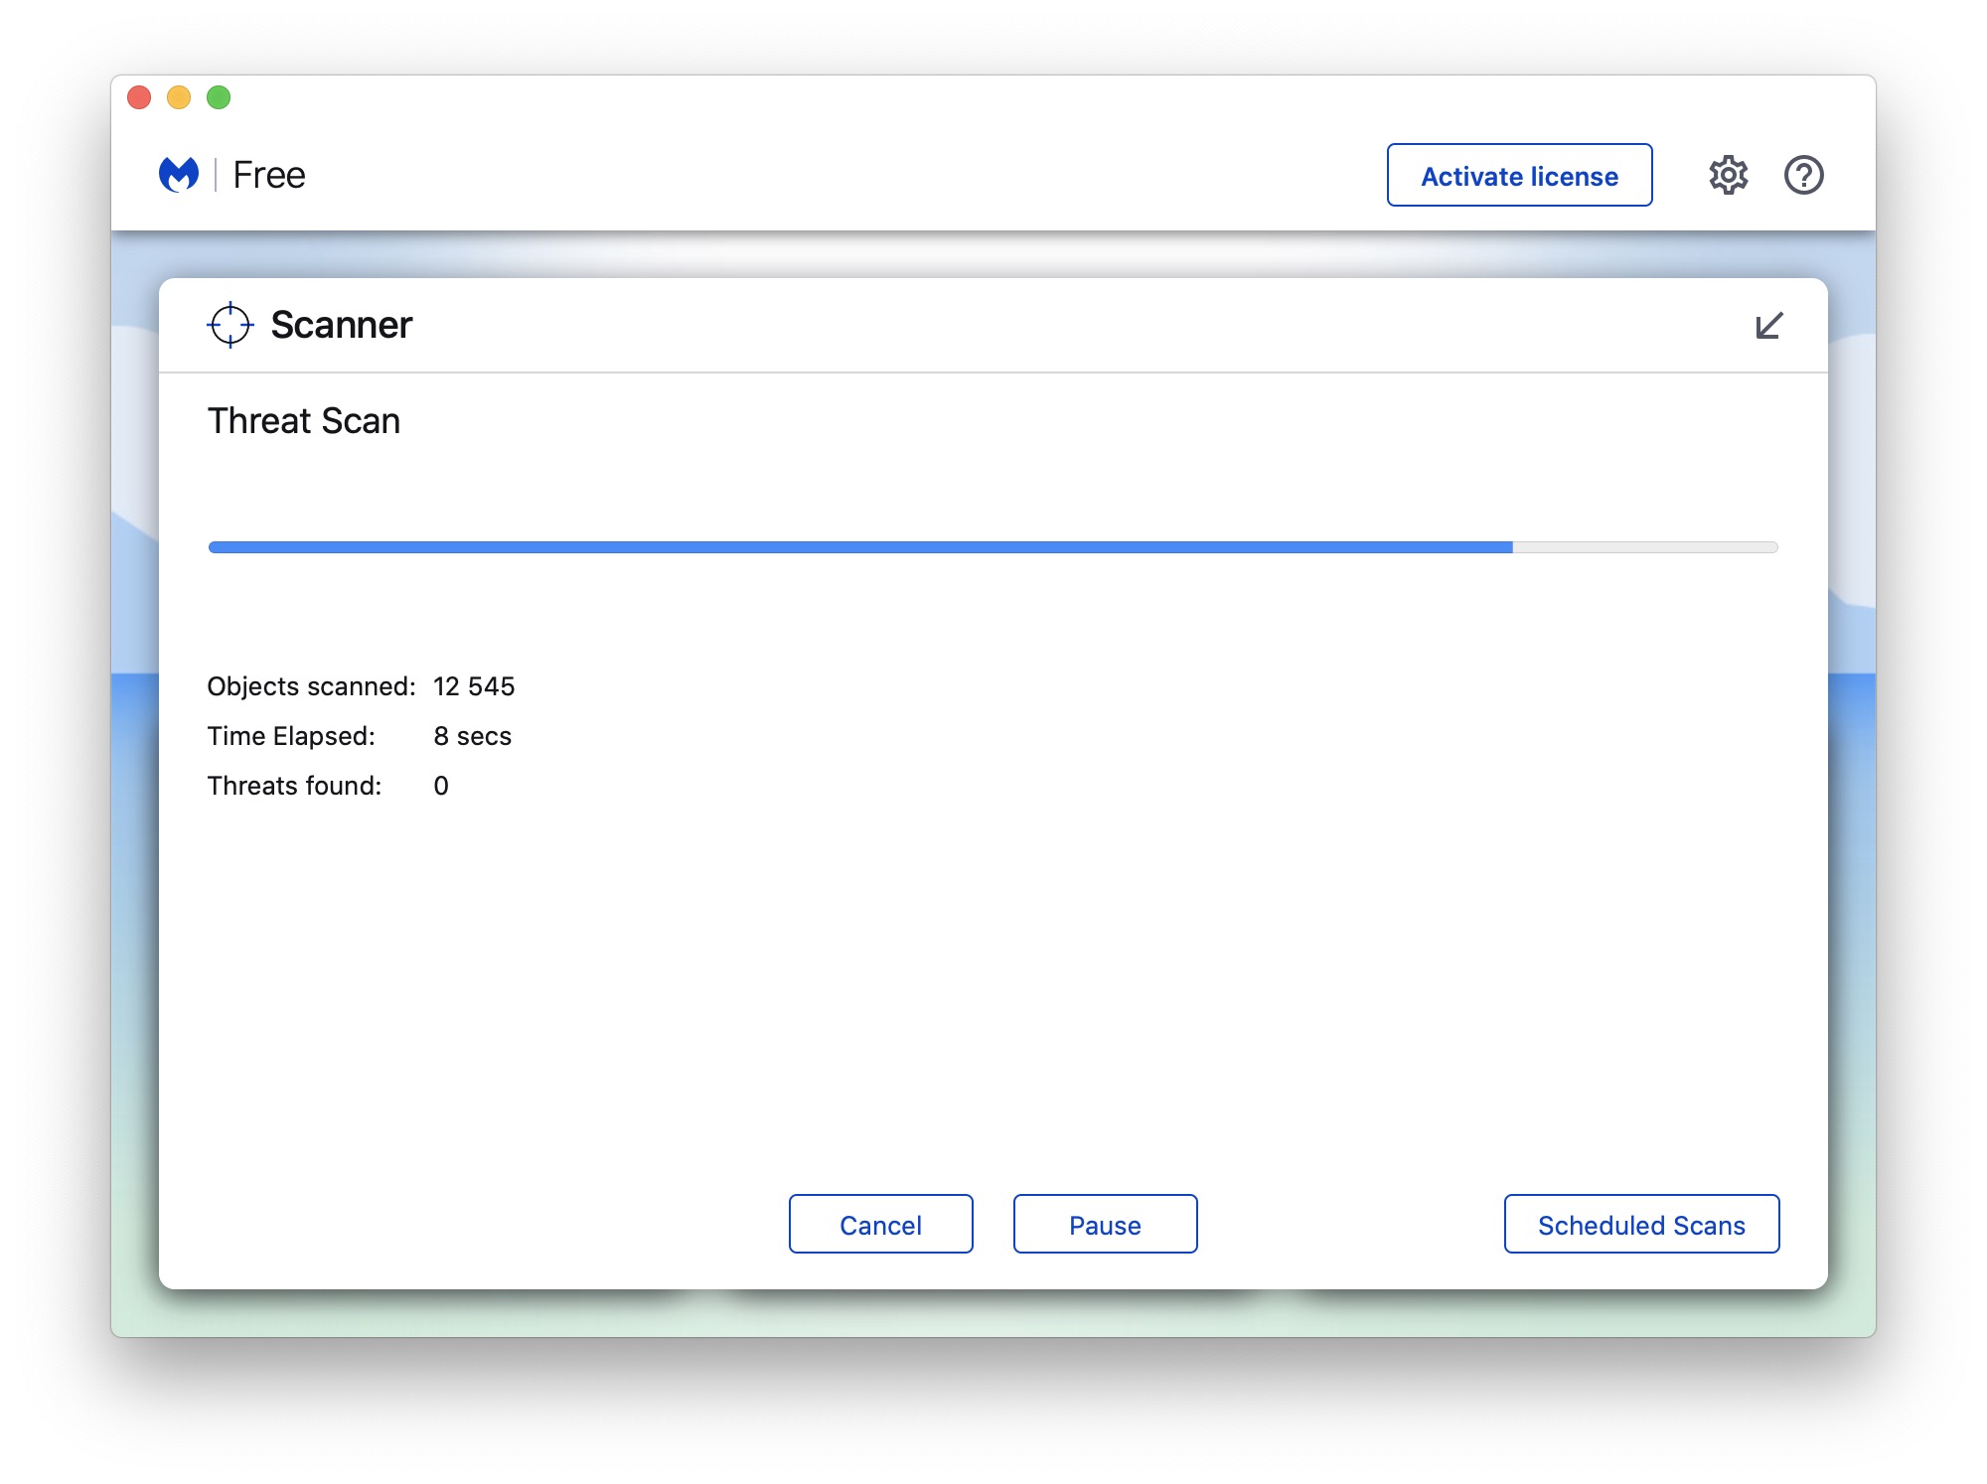The image size is (1987, 1484).
Task: Click the help question mark icon
Action: pos(1803,176)
